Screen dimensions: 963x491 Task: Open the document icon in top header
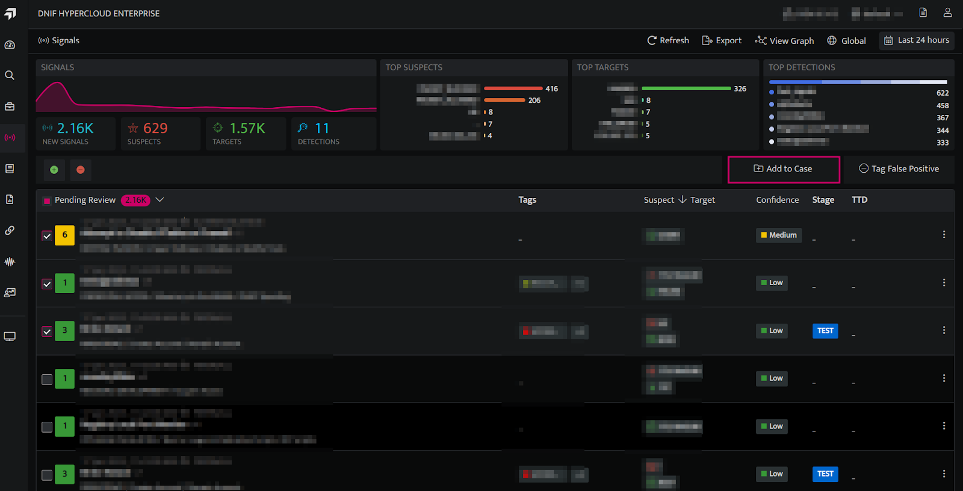coord(923,13)
